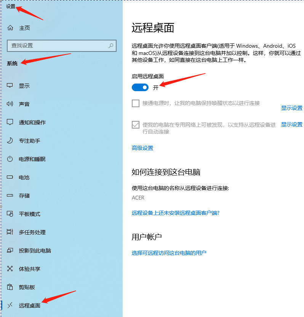The height and width of the screenshot is (317, 304).
Task: Click the battery icon
Action: (10, 177)
